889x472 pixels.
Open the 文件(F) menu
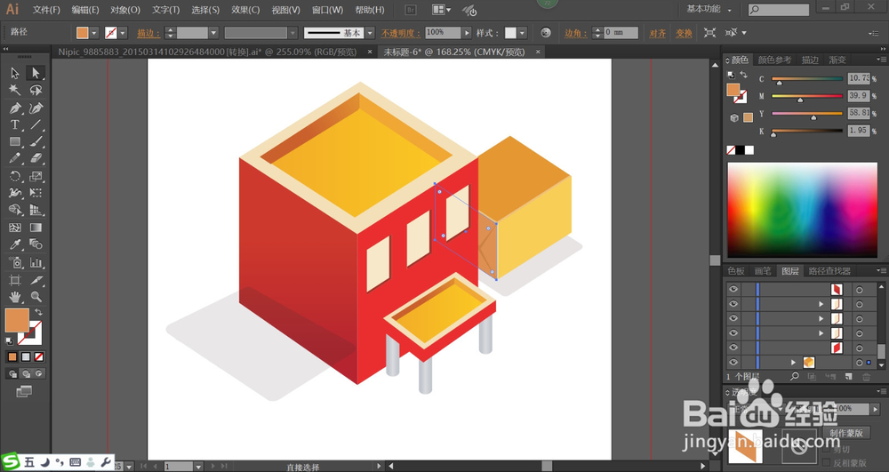coord(46,10)
